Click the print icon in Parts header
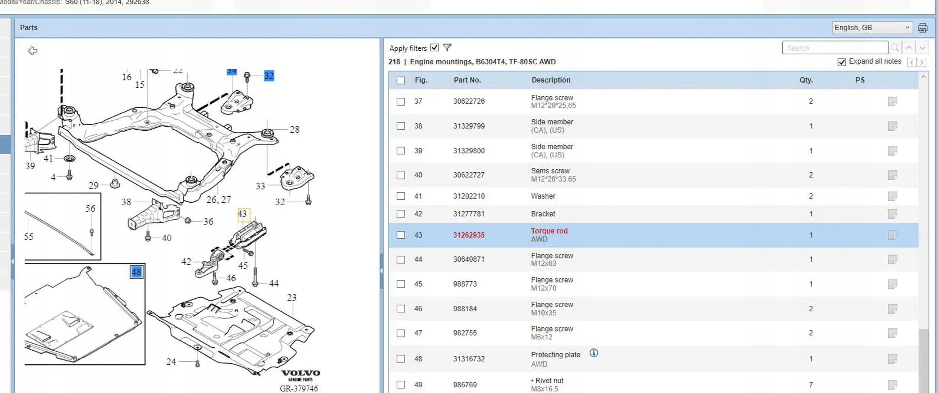This screenshot has height=393, width=938. (x=922, y=28)
